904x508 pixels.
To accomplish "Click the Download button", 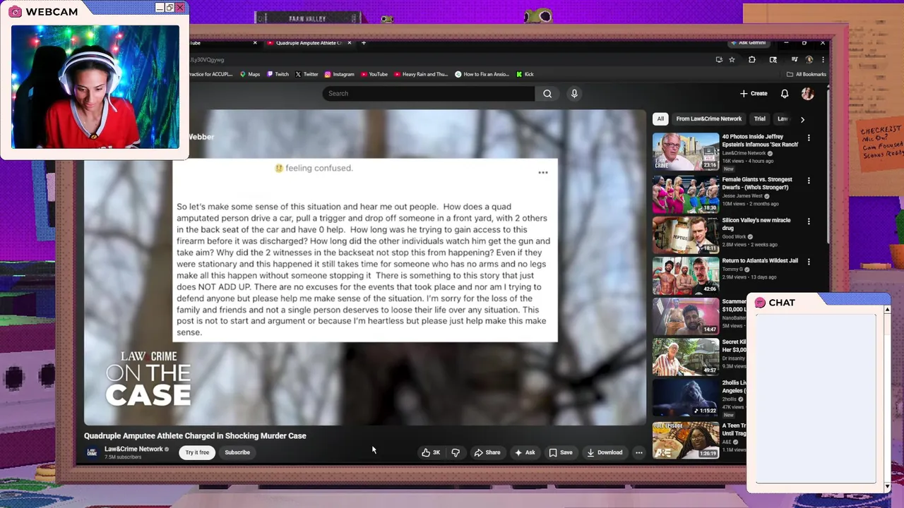I will click(x=605, y=452).
